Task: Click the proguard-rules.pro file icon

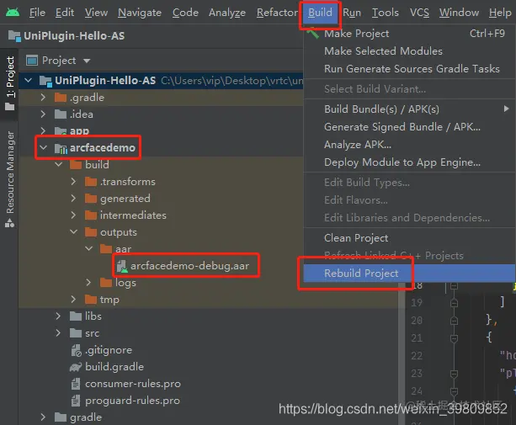Action: pos(76,401)
